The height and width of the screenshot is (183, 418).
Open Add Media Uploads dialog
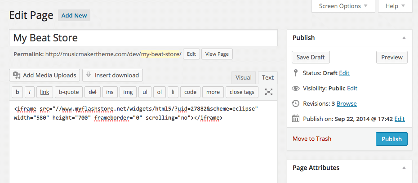click(x=45, y=75)
